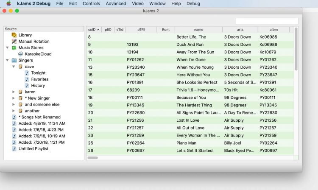This screenshot has height=190, width=318.
Task: Sort by the albm column header
Action: tap(273, 30)
